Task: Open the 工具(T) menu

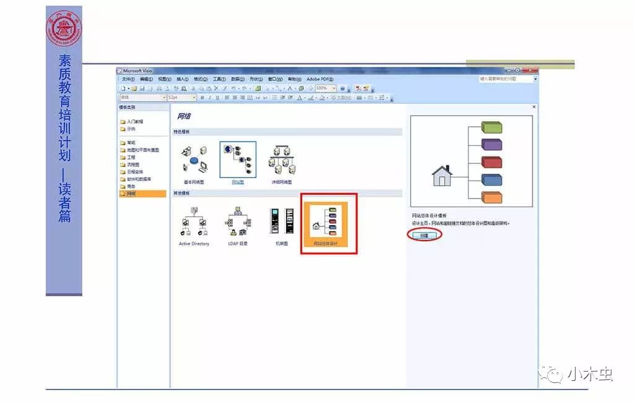Action: coord(219,79)
